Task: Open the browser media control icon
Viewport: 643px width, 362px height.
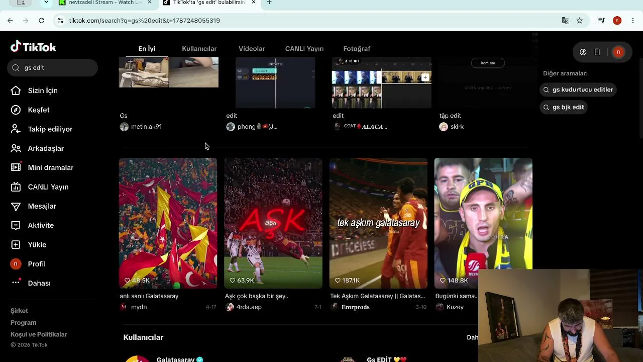Action: pos(601,21)
